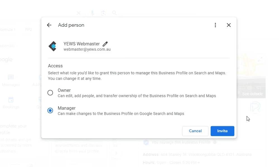Switch to the FP2 tab
The height and width of the screenshot is (167, 279).
point(28,30)
